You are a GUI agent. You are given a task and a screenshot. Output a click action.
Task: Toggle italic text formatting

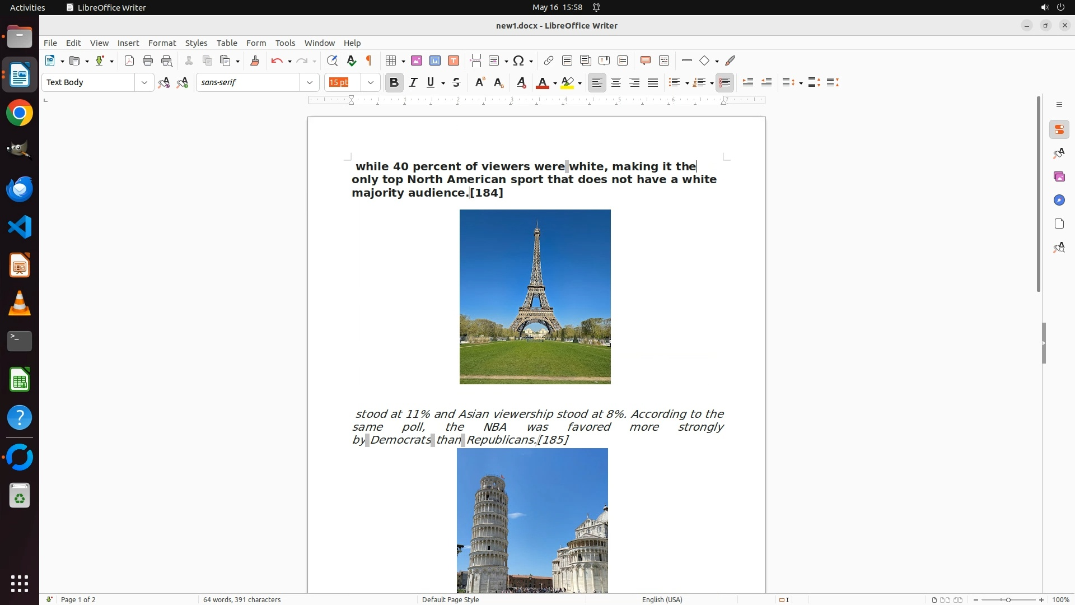(x=413, y=82)
